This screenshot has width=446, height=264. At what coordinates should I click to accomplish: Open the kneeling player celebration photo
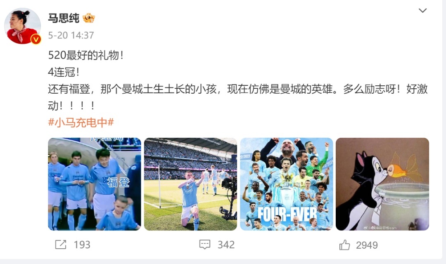190,184
